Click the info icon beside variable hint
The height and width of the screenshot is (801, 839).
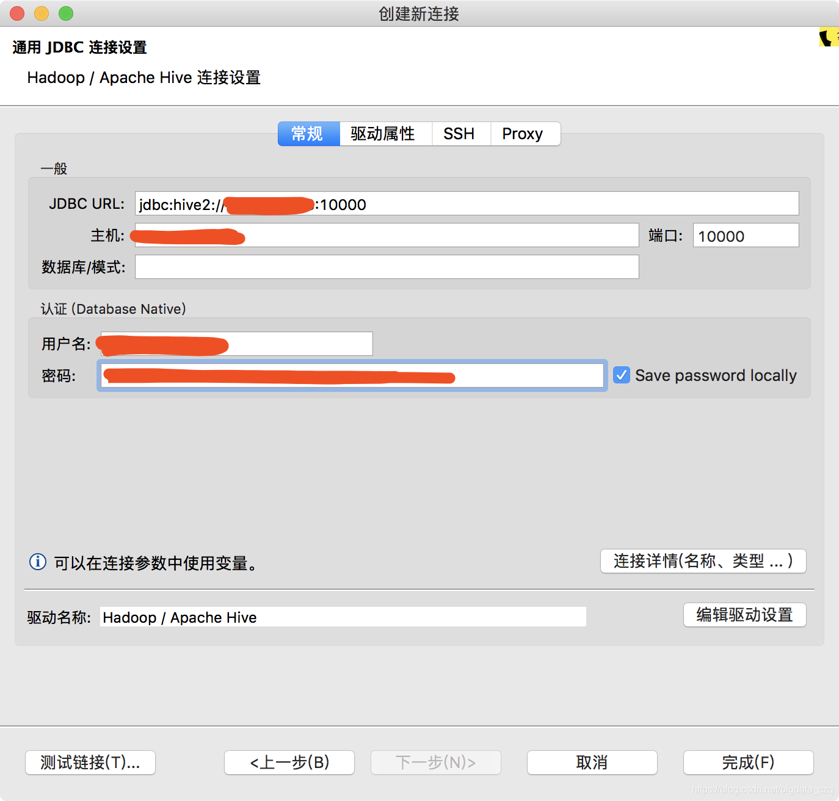(38, 561)
